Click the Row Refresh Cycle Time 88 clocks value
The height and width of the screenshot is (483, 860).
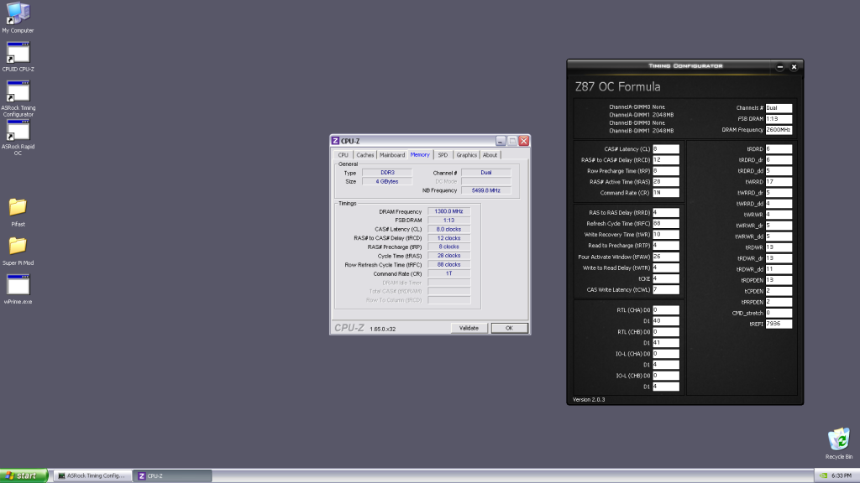(x=448, y=264)
